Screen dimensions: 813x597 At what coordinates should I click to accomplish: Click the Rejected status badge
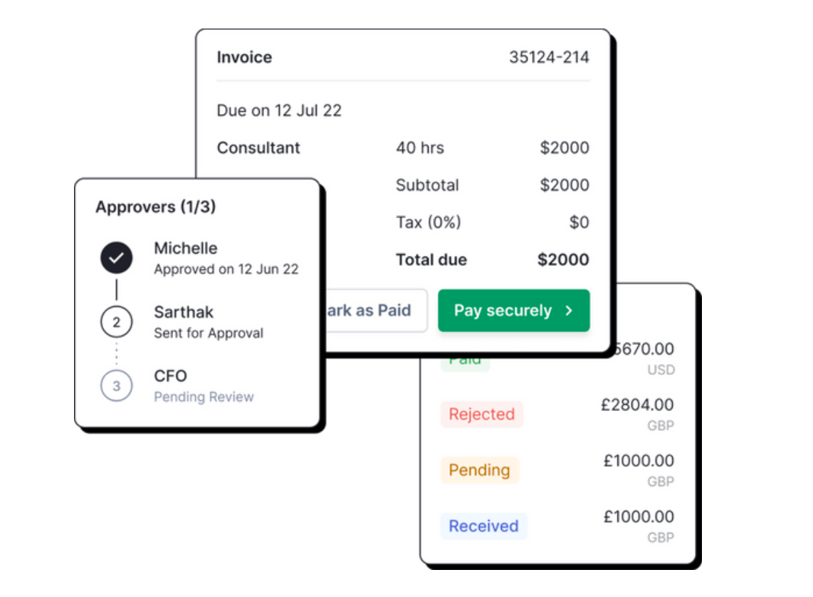click(482, 415)
